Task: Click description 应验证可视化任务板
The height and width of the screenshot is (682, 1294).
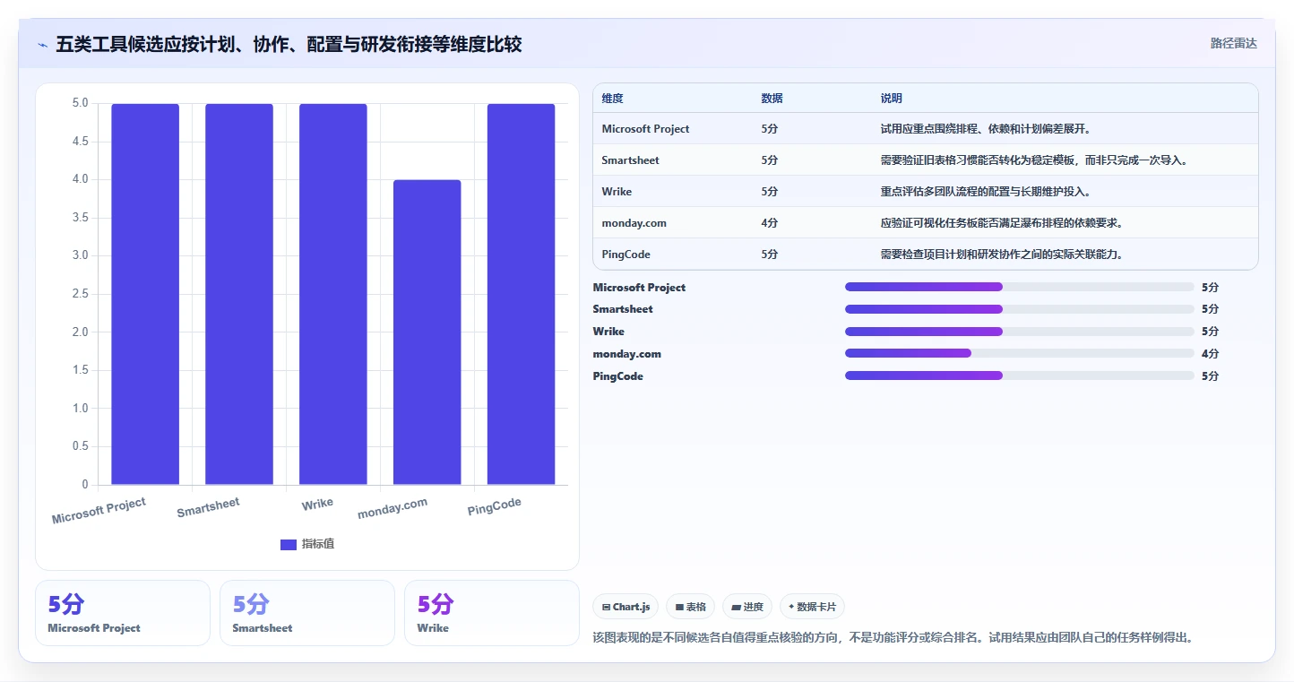Action: (1002, 223)
